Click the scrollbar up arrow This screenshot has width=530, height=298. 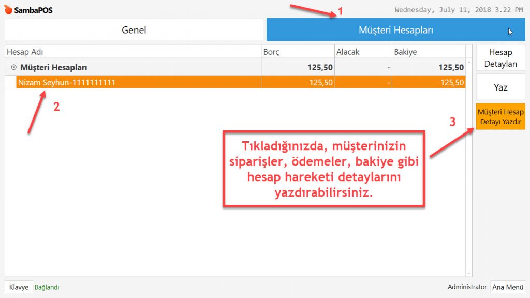[x=469, y=62]
